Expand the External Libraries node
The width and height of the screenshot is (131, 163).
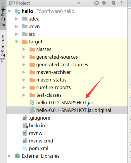(9, 156)
